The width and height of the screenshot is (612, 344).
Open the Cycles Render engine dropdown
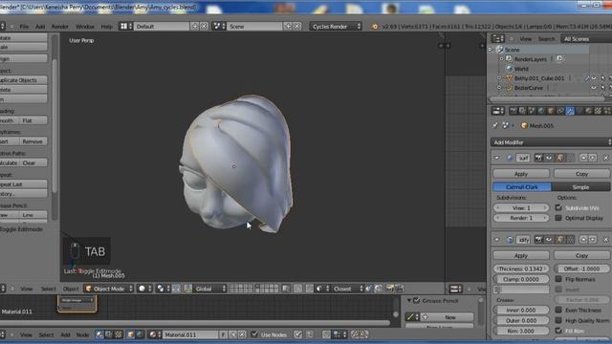[x=336, y=26]
